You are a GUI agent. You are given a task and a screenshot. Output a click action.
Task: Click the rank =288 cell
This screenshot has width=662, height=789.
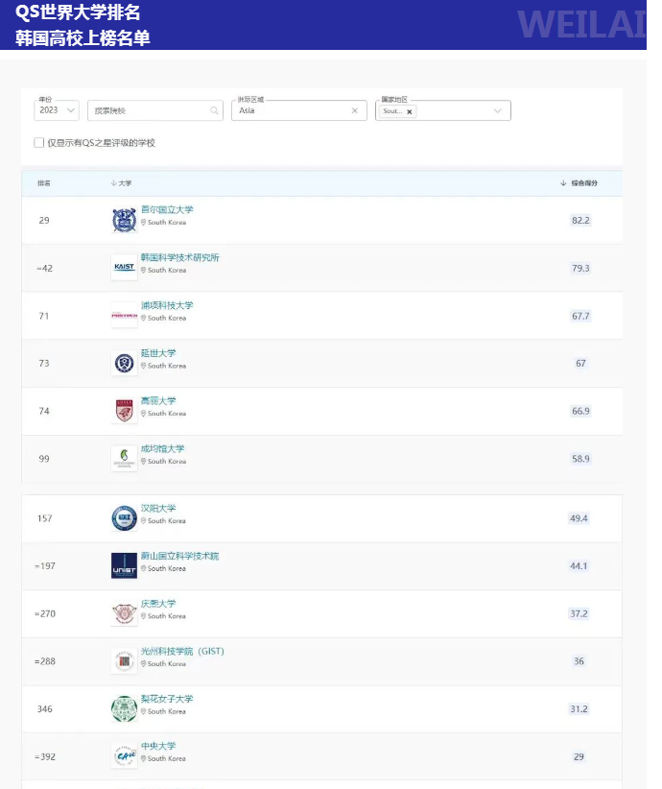pos(45,661)
